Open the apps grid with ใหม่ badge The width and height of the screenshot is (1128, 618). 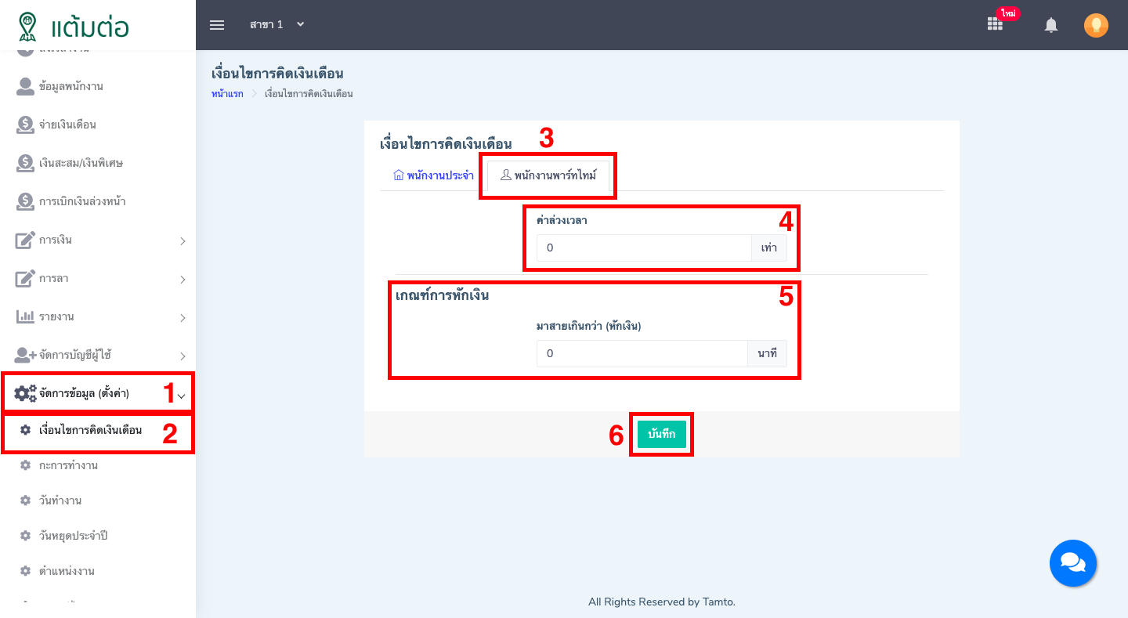click(x=995, y=24)
